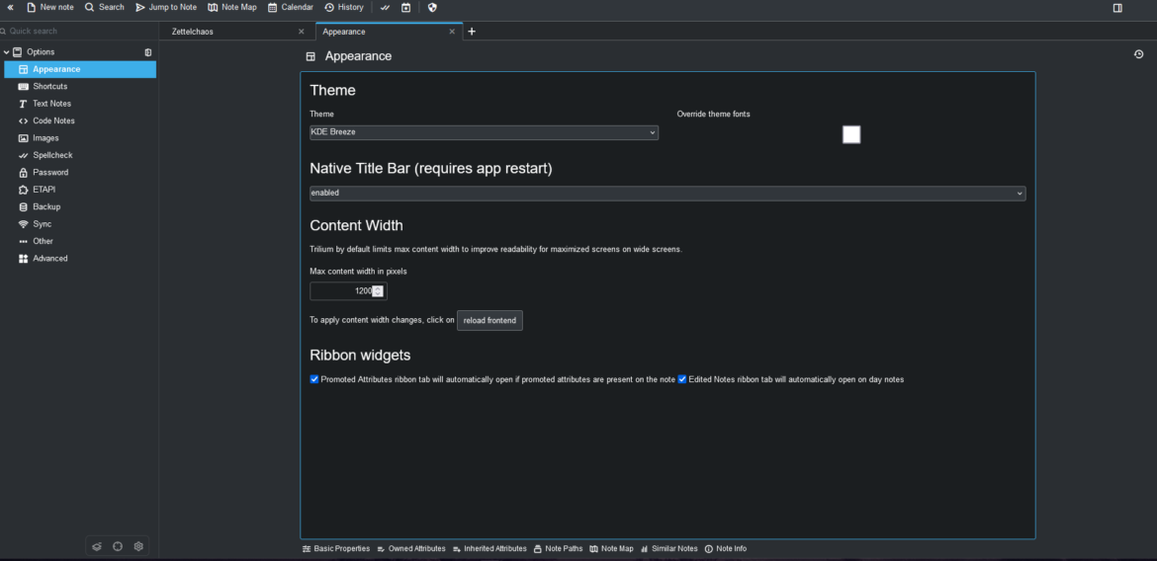Open the Calendar launcher
Screen dimensions: 1157x561
coord(291,7)
